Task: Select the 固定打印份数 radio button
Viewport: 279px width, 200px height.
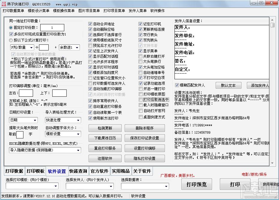Action: [11, 28]
